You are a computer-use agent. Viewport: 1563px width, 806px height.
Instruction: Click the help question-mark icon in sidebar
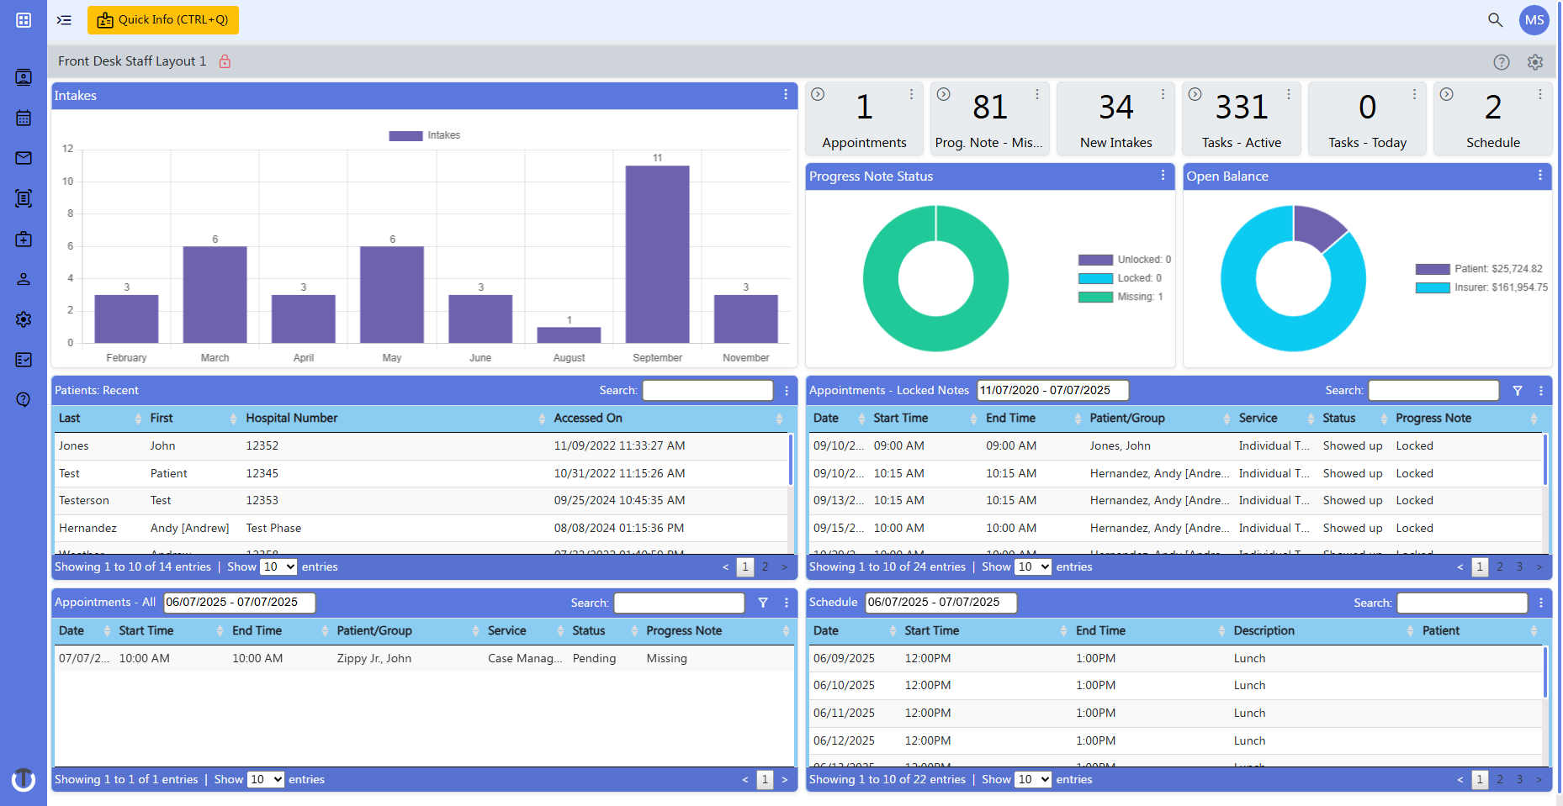coord(23,400)
